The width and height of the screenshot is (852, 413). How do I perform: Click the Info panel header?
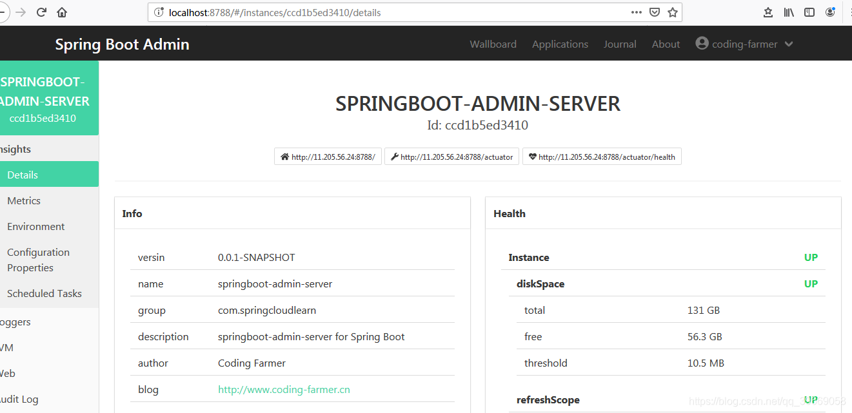pyautogui.click(x=292, y=213)
